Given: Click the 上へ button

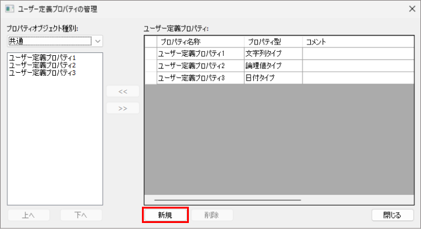Looking at the screenshot, I should point(28,215).
